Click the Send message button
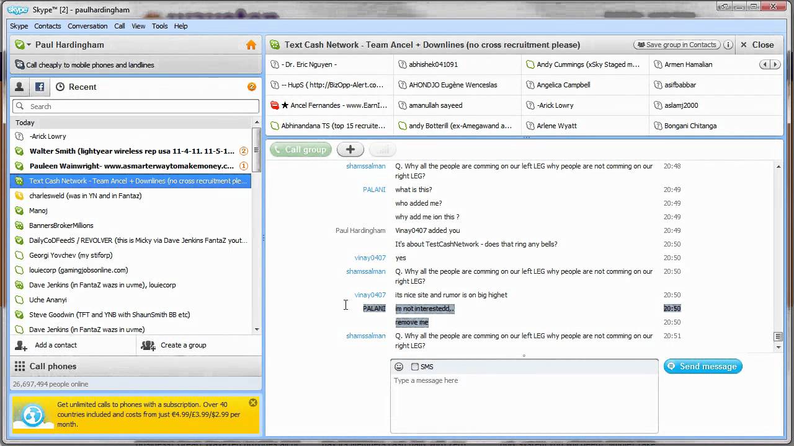The image size is (794, 446). [703, 367]
